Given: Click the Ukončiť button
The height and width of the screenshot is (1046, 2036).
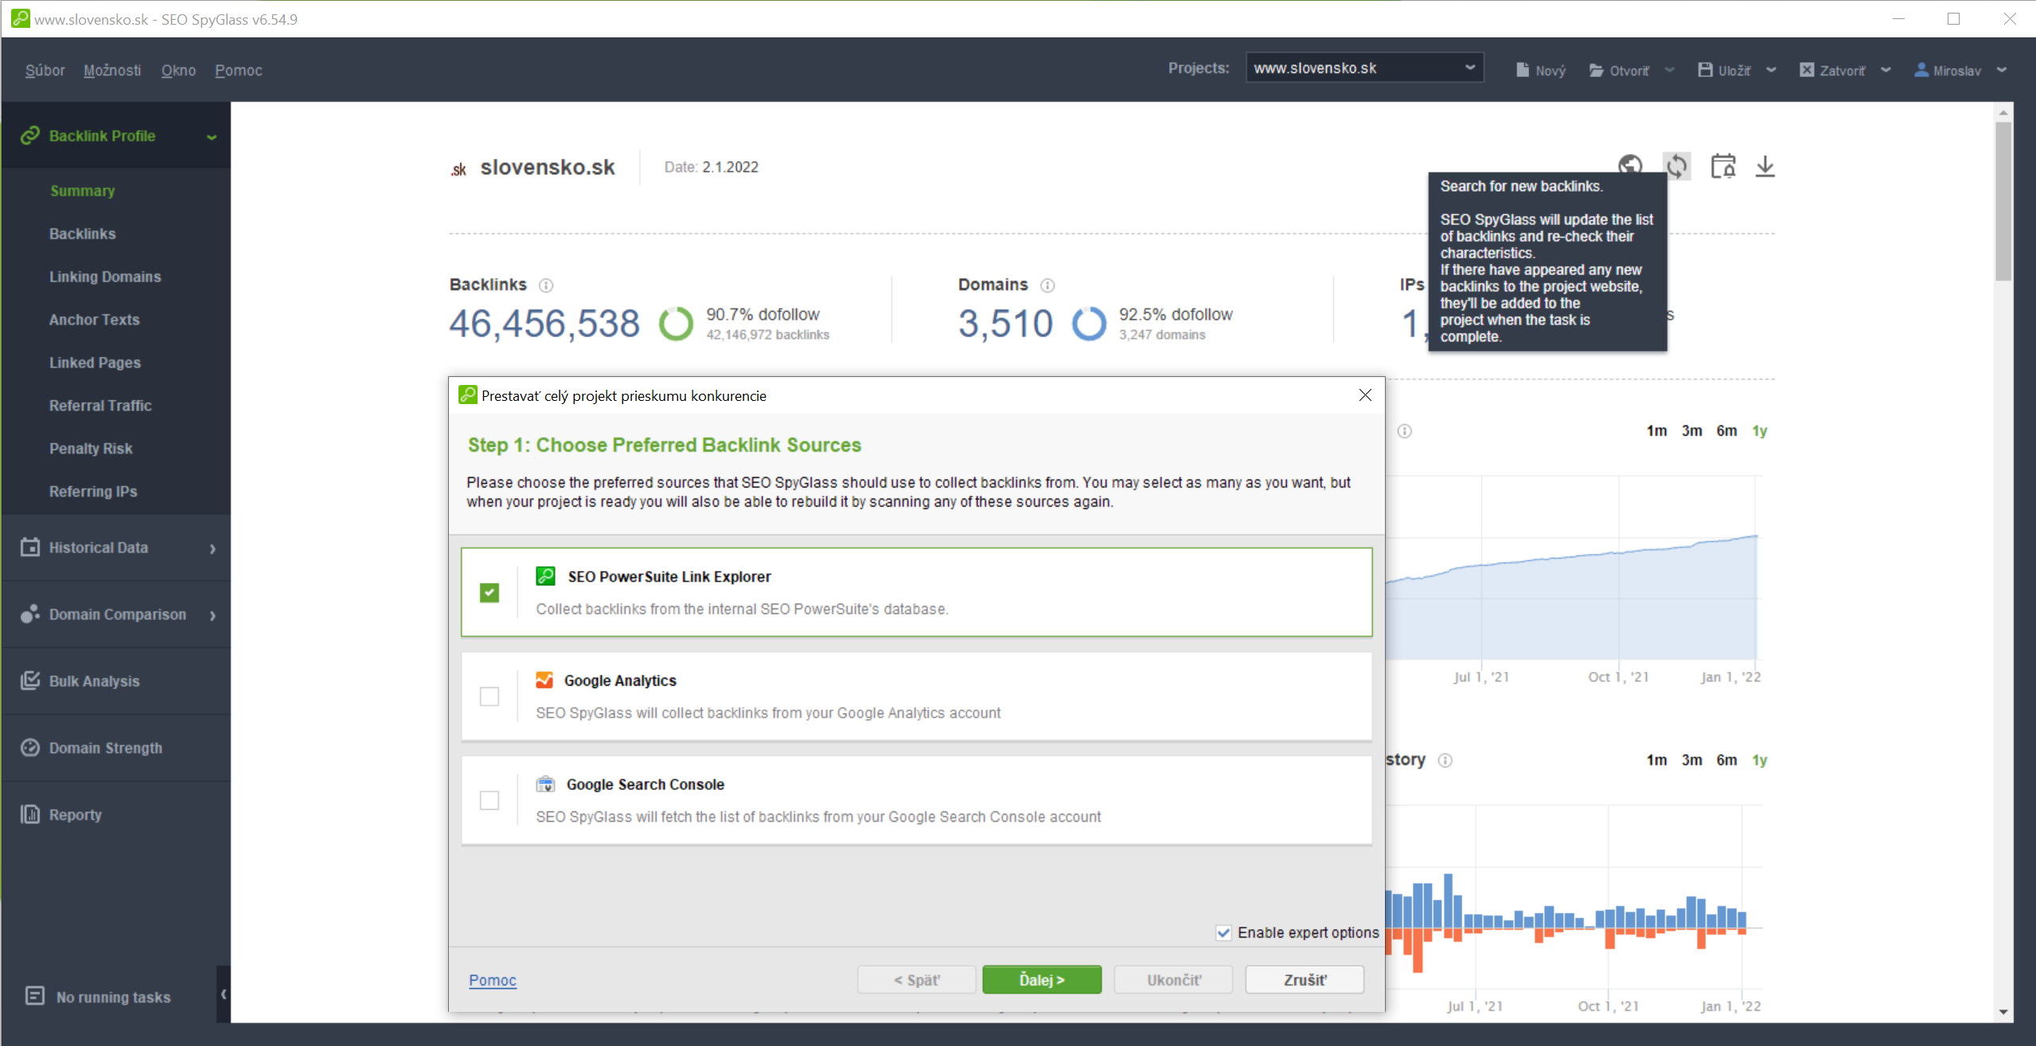Looking at the screenshot, I should 1174,980.
